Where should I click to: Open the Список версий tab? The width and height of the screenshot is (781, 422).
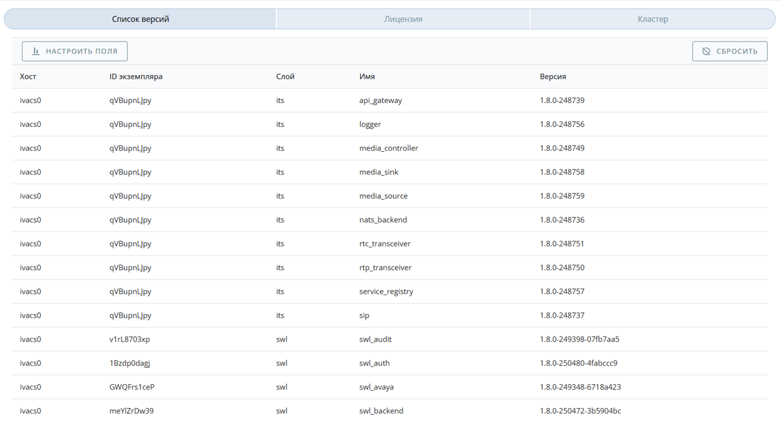[x=140, y=19]
